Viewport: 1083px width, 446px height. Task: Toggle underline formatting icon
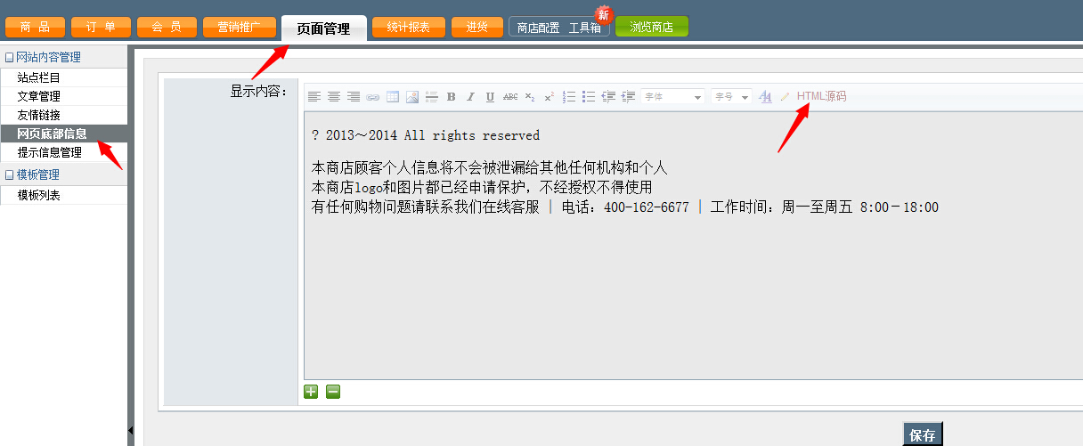(x=490, y=97)
